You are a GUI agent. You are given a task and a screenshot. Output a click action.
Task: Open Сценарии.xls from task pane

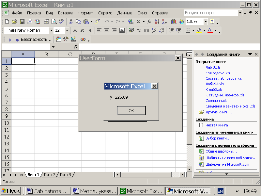pos(216,101)
